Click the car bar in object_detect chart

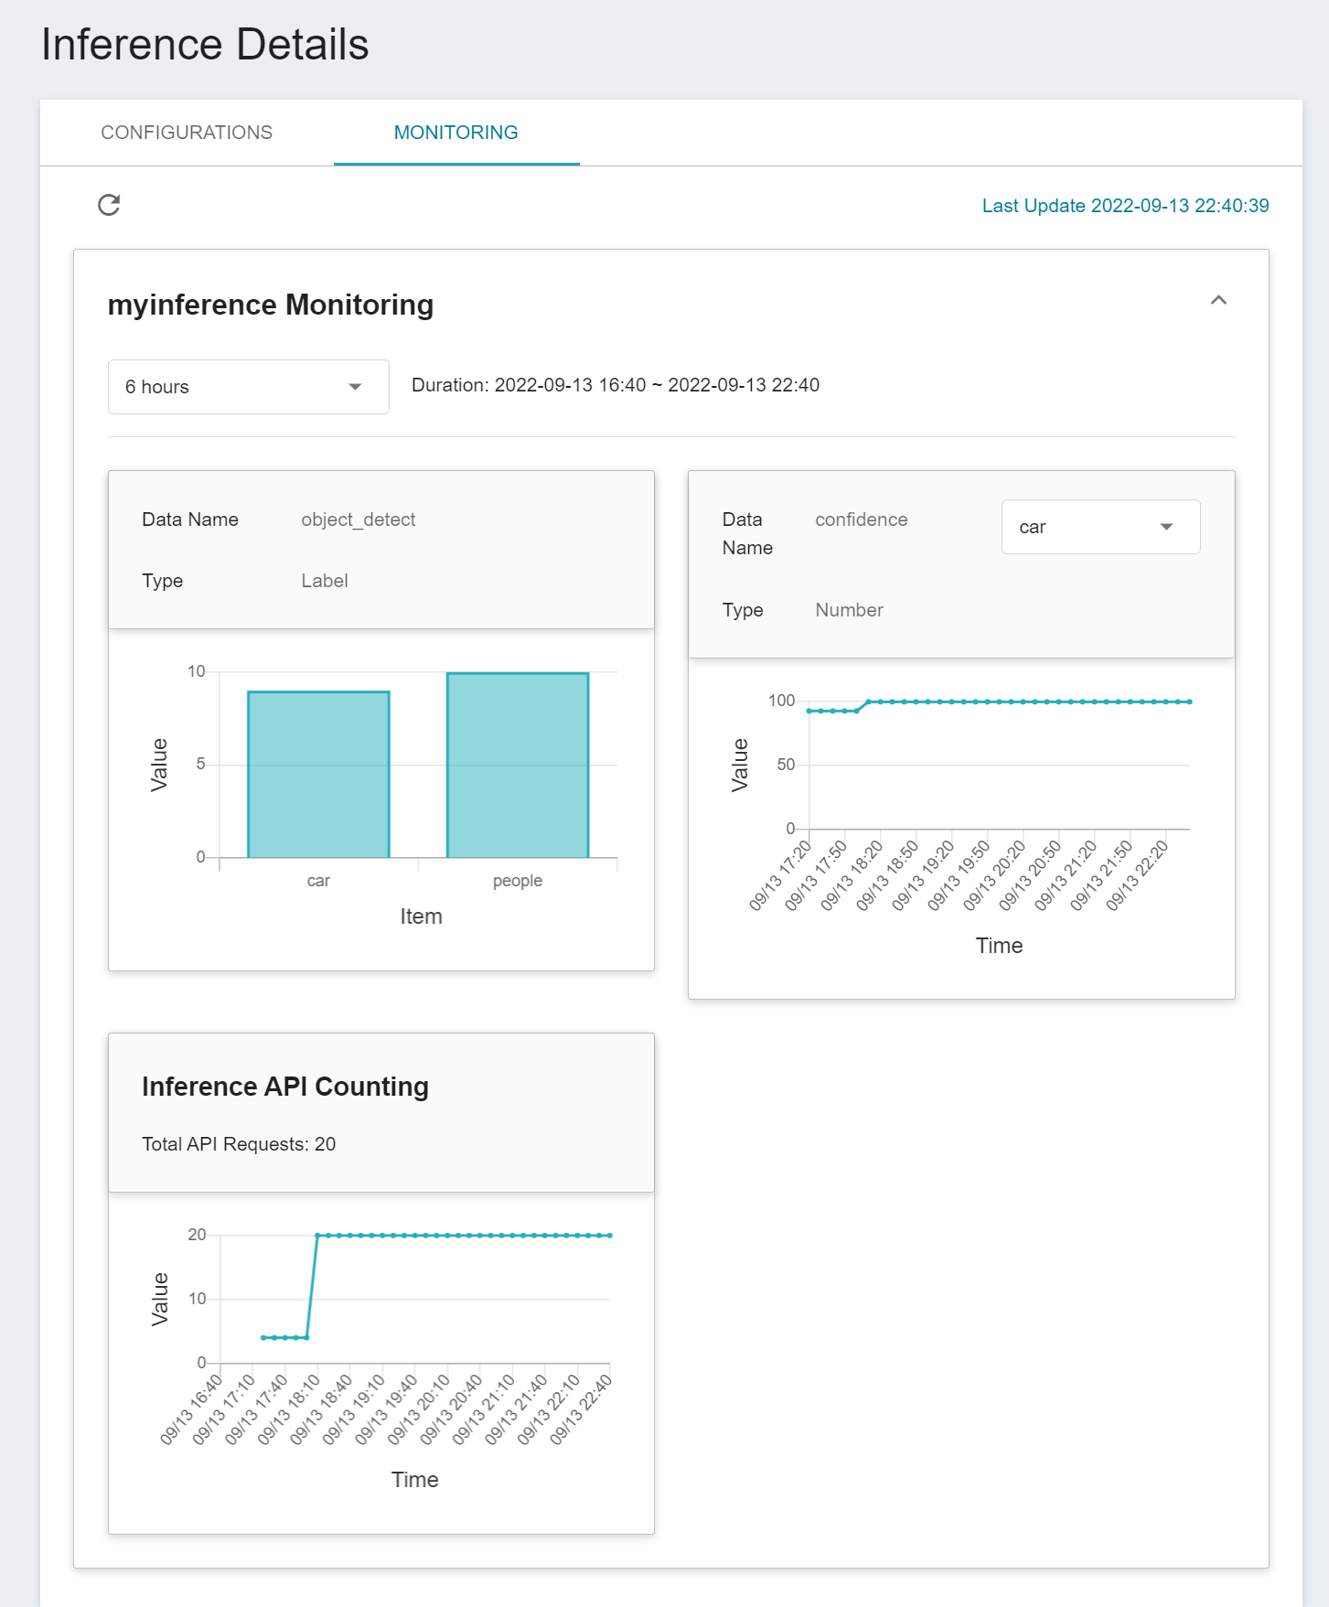tap(318, 775)
